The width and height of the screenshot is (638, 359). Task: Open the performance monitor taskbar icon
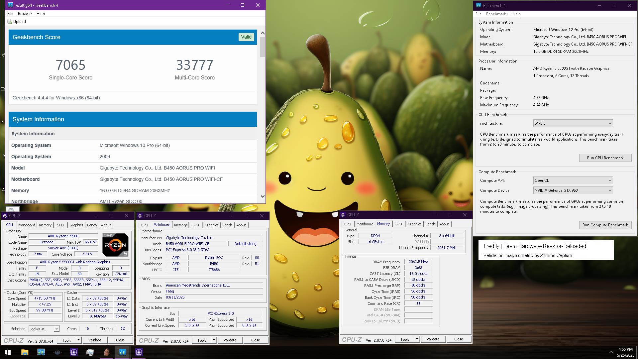click(90, 352)
